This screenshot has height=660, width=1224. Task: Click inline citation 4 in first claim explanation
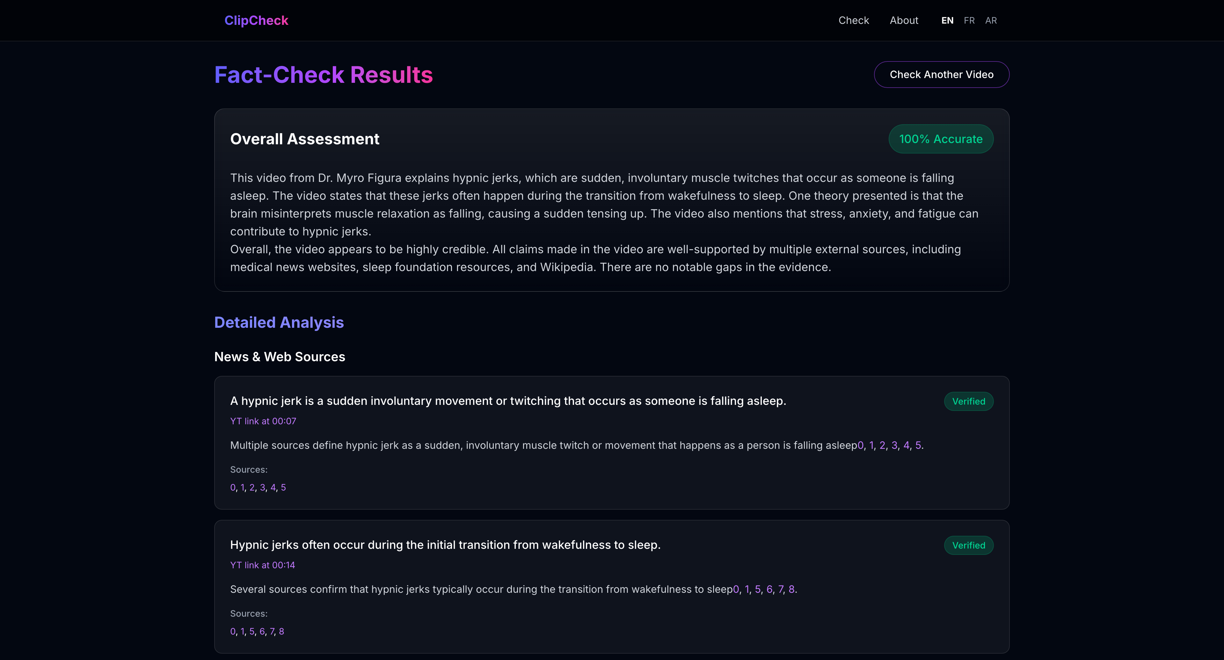906,445
